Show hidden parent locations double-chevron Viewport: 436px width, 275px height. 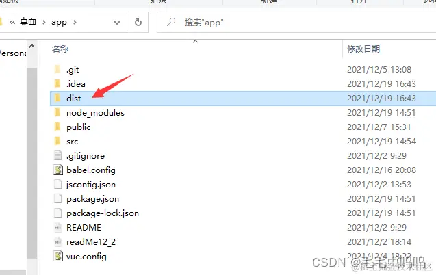[x=12, y=22]
